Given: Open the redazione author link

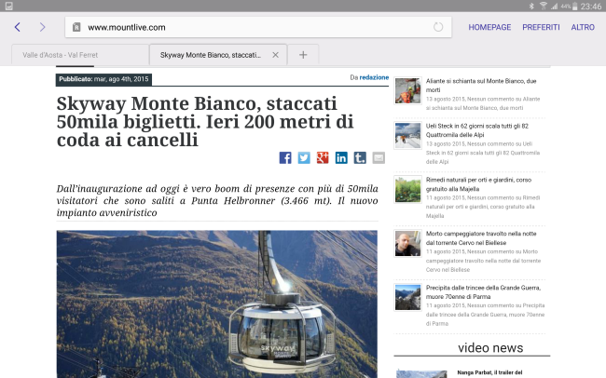Looking at the screenshot, I should 375,77.
